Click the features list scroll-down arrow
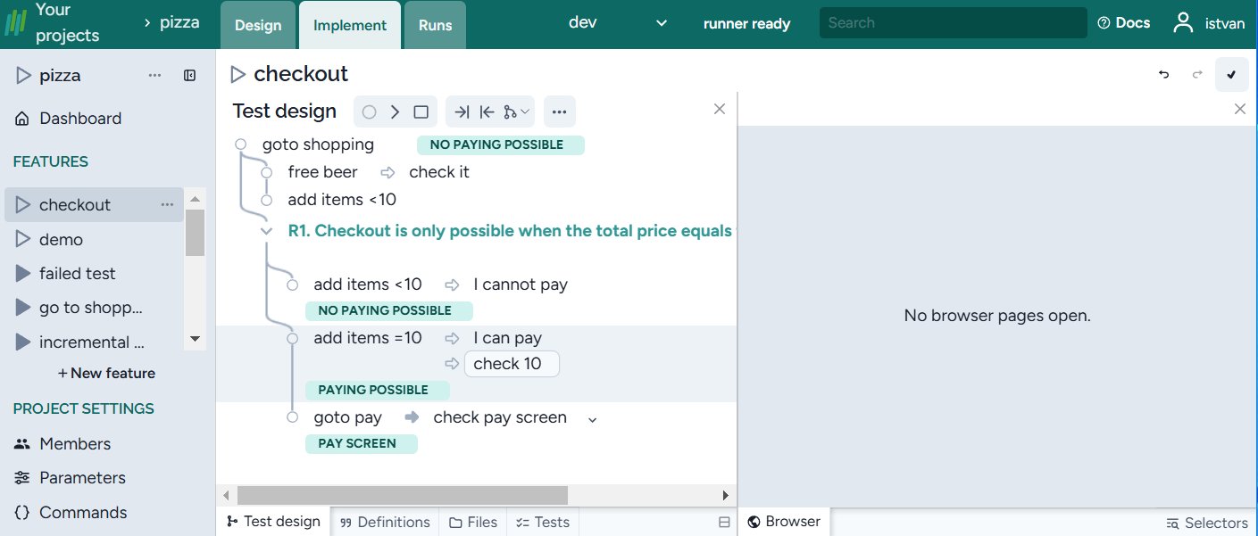 pos(196,339)
